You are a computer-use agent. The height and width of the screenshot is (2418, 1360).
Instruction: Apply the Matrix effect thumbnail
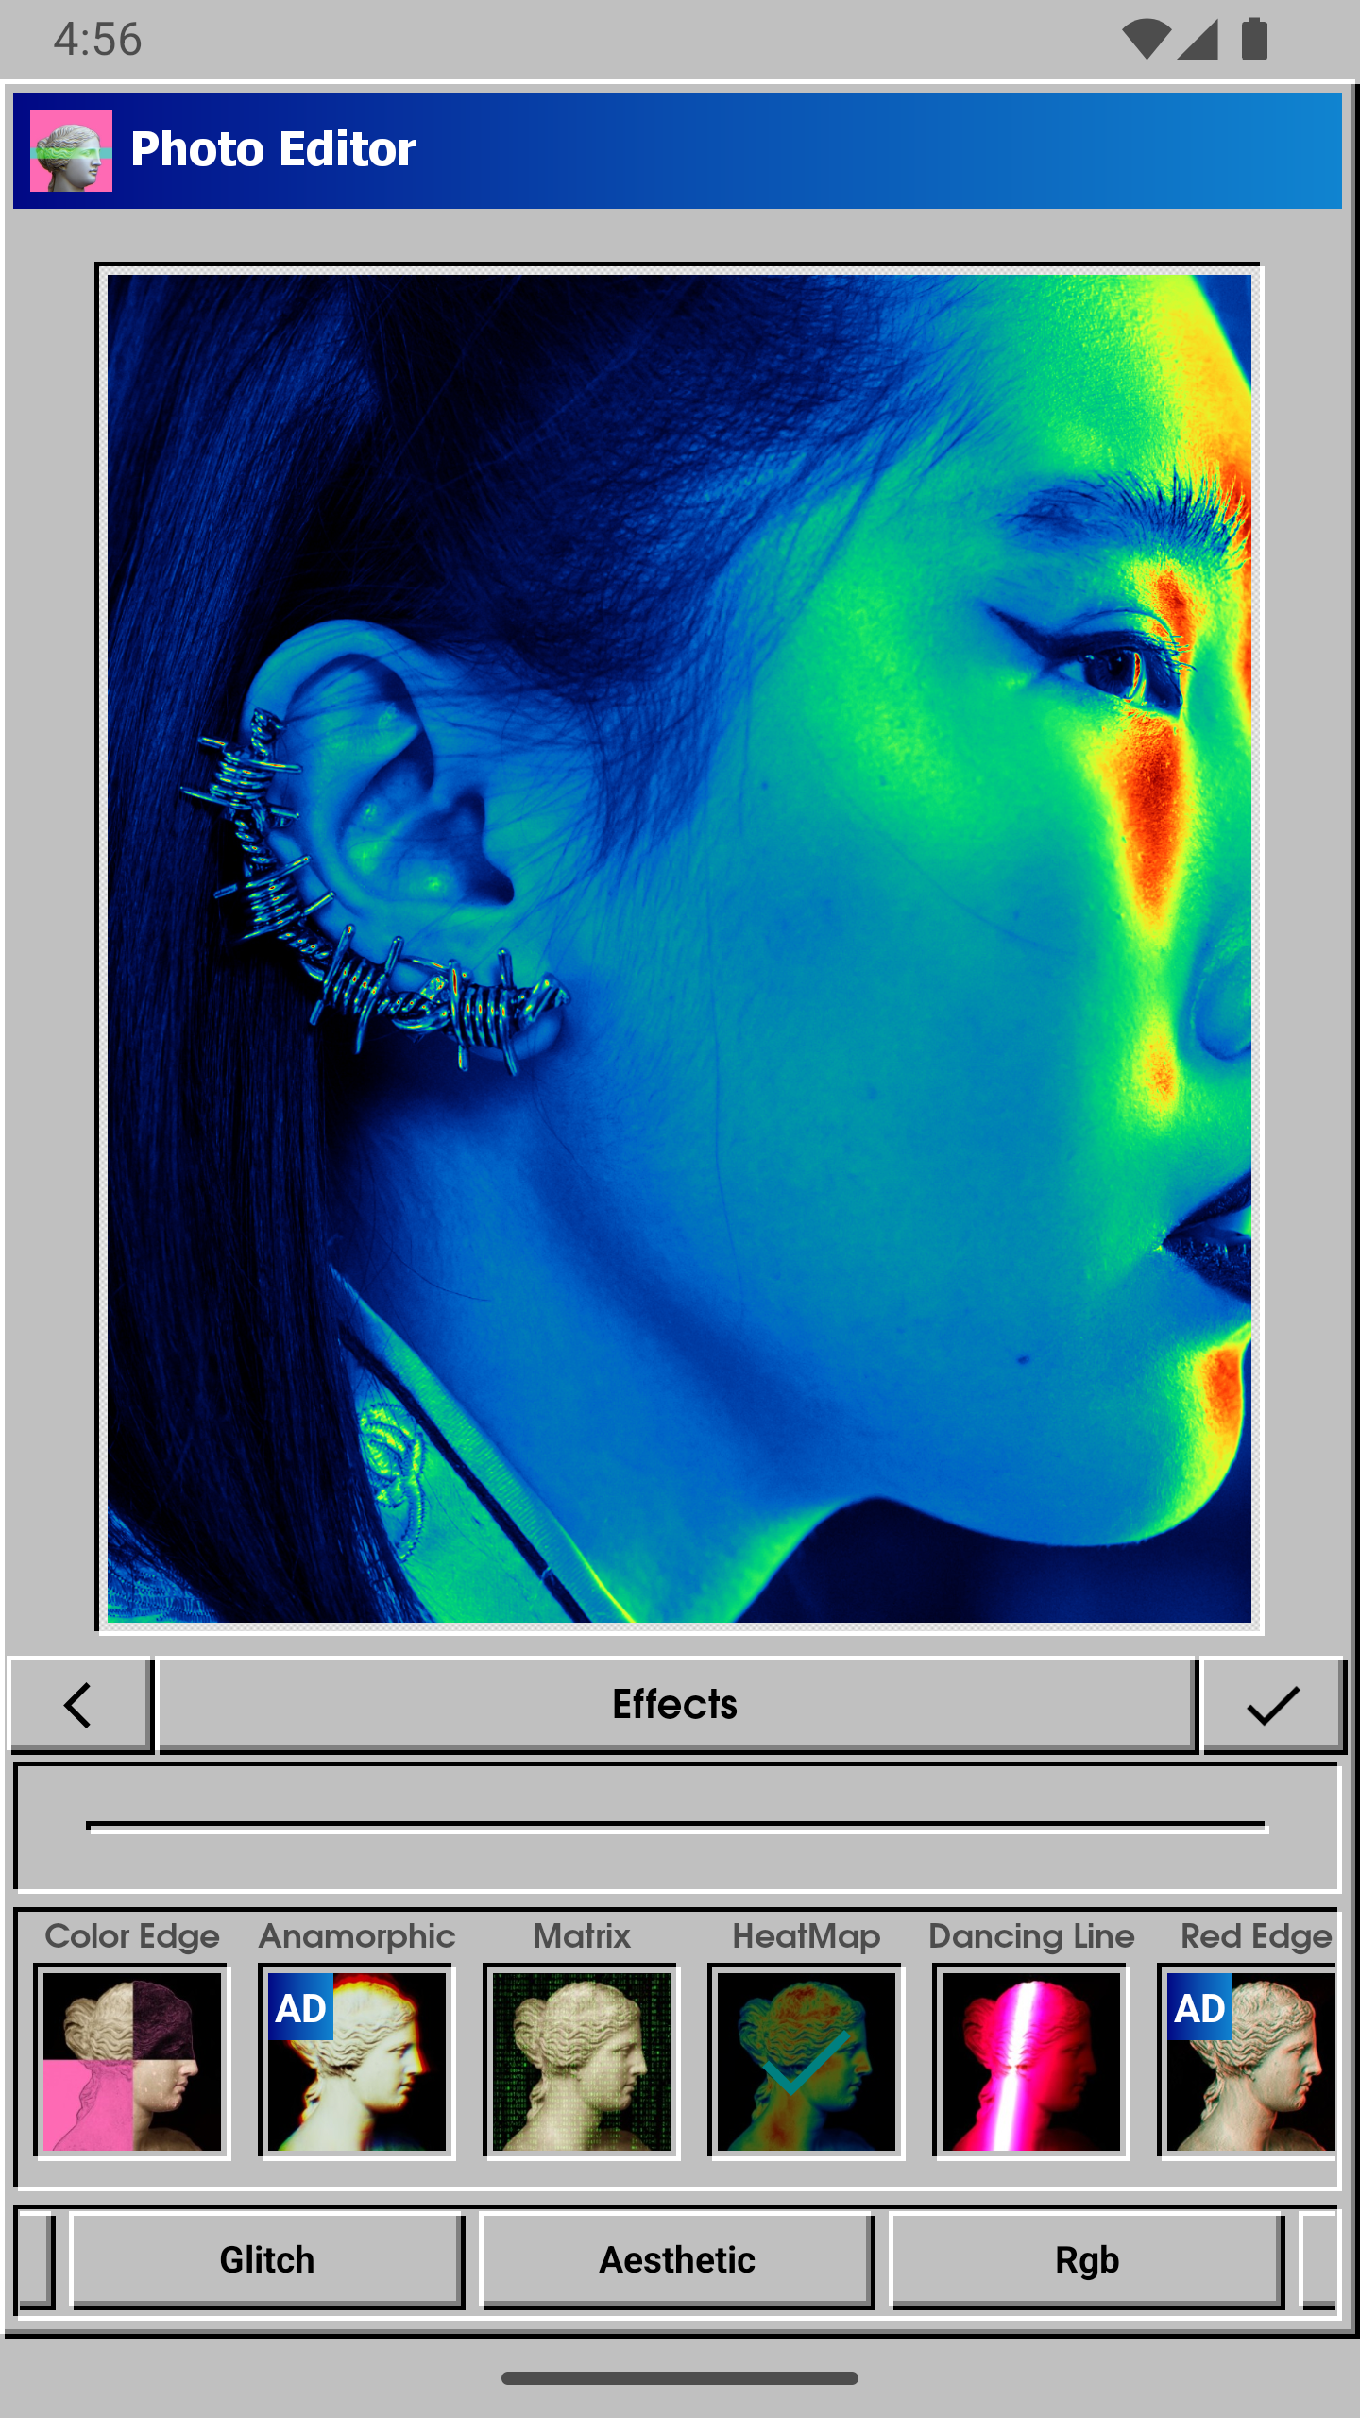582,2061
